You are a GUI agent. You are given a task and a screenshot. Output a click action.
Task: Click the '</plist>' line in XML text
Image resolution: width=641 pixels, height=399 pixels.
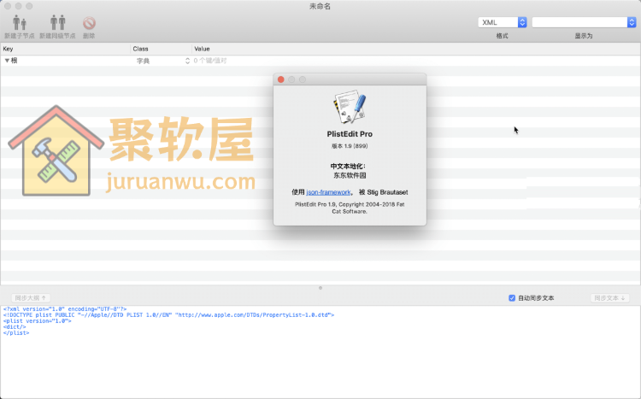16,332
